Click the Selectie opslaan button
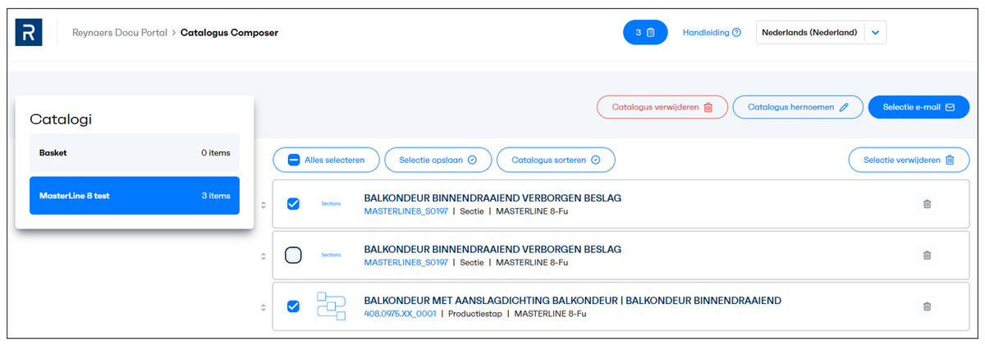This screenshot has height=344, width=985. (x=438, y=160)
